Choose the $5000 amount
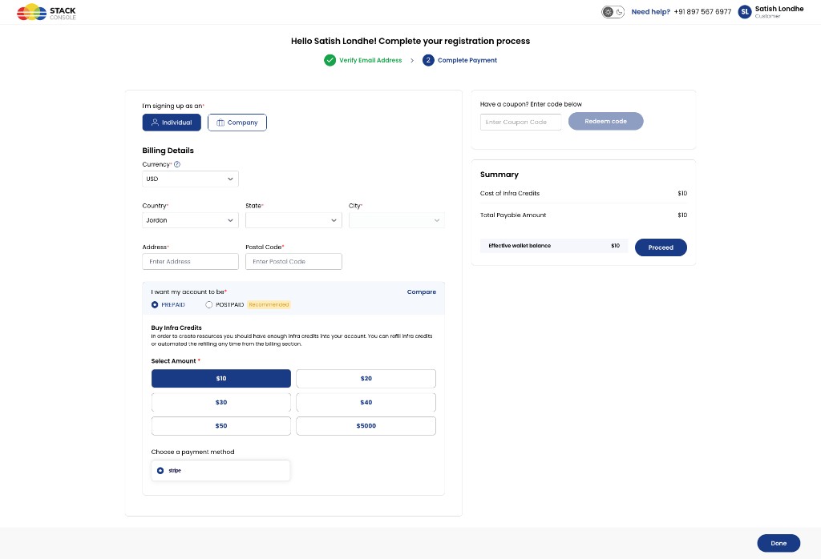Viewport: 821px width, 559px height. click(366, 425)
